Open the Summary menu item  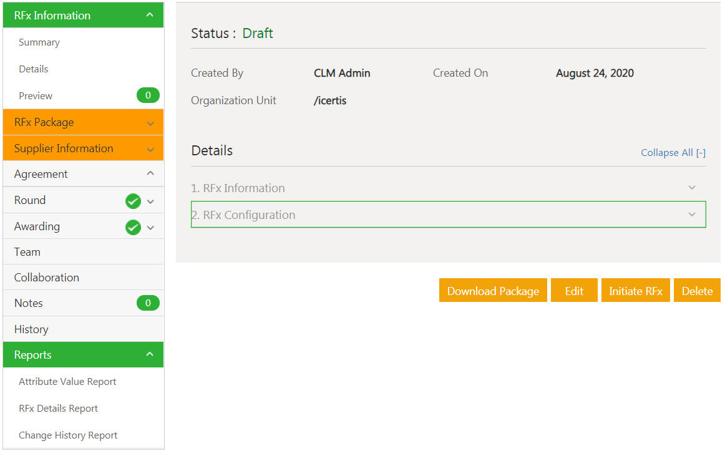click(x=39, y=42)
